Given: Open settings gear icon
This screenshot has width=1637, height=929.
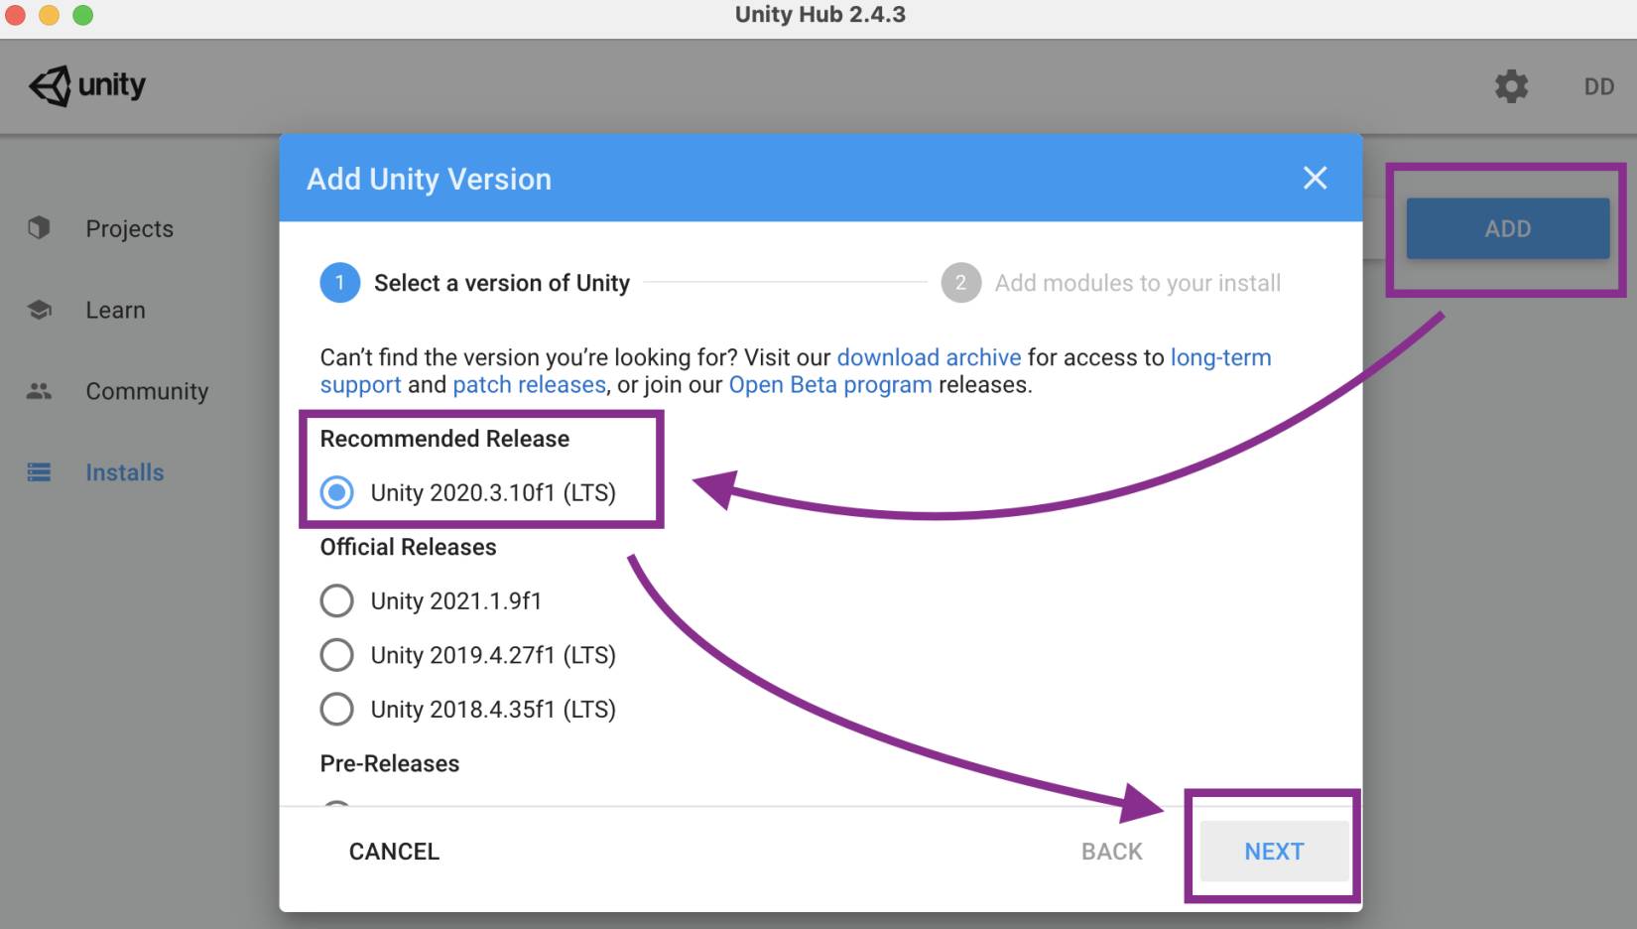Looking at the screenshot, I should point(1511,86).
